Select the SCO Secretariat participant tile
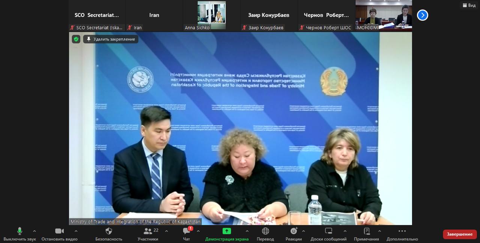Screen dimensions: 480x243 (97, 15)
